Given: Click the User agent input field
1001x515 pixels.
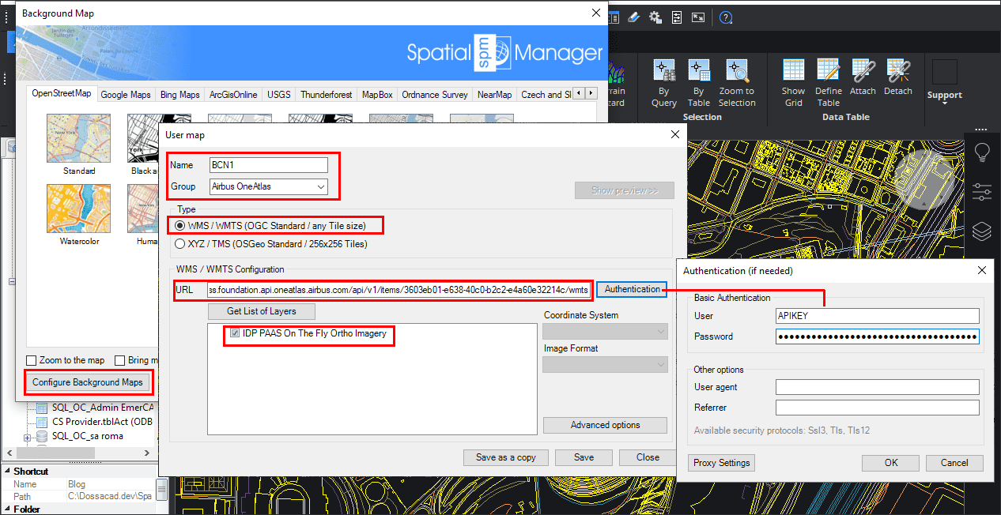Looking at the screenshot, I should click(878, 387).
